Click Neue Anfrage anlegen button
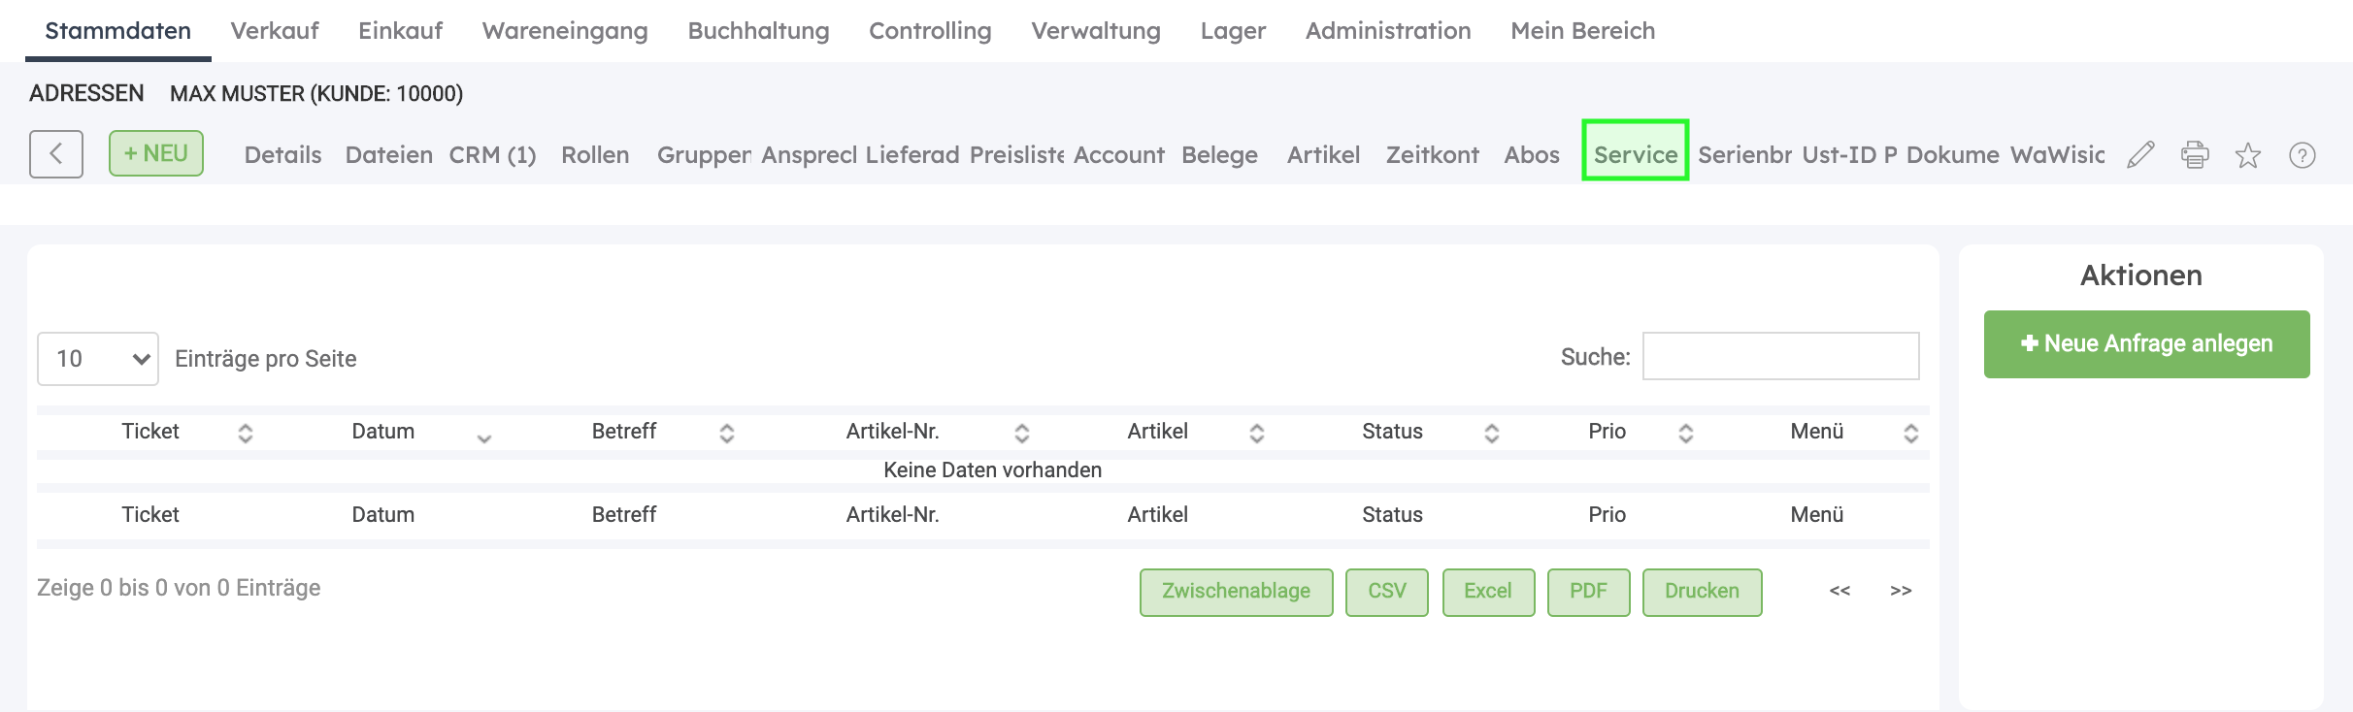Viewport: 2353px width, 712px height. click(2147, 344)
